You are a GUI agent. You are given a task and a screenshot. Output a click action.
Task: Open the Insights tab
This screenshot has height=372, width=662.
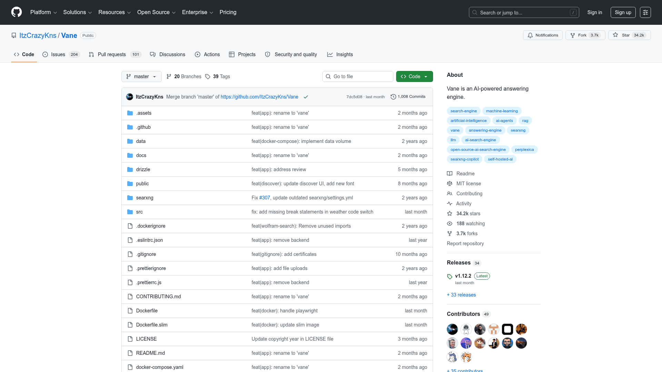point(340,54)
